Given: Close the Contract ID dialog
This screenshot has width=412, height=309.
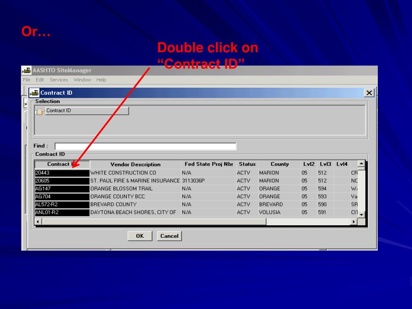Looking at the screenshot, I should click(x=369, y=93).
